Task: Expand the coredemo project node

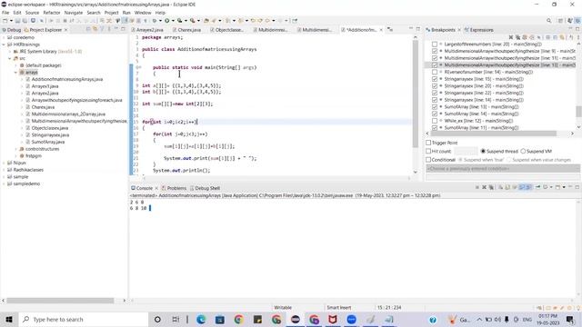Action: click(4, 37)
